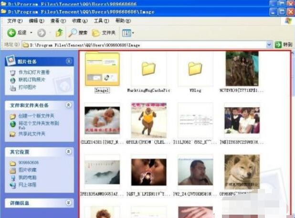
Task: Select the wedding couple photo thumbnail
Action: [242, 121]
